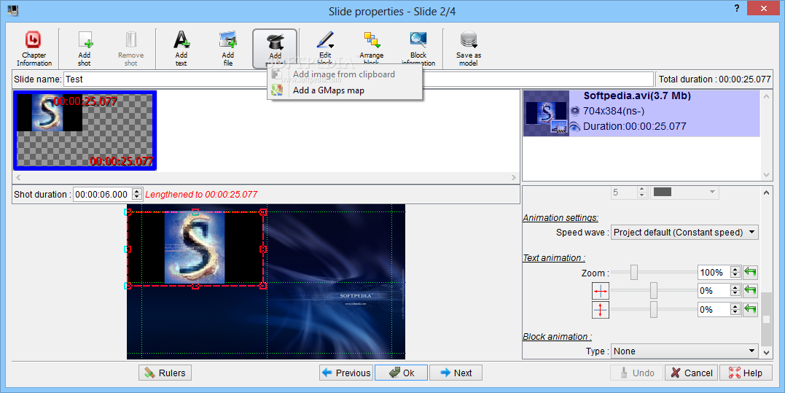Reset the 0% horizontal offset with its green arrow
Image resolution: width=785 pixels, height=393 pixels.
tap(750, 290)
